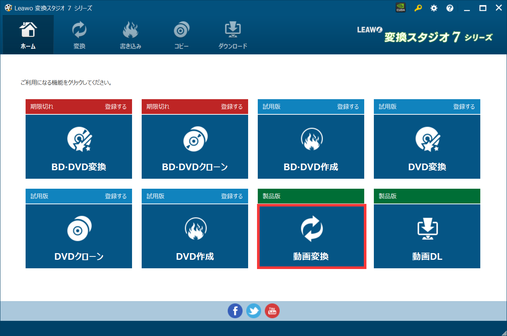Click the Leawo app icon in title bar
The image size is (507, 336).
click(x=8, y=8)
